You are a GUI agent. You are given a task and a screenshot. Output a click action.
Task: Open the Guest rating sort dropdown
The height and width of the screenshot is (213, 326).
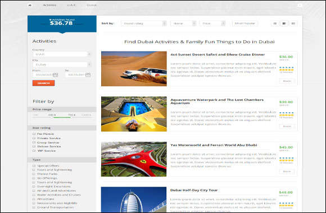point(144,24)
